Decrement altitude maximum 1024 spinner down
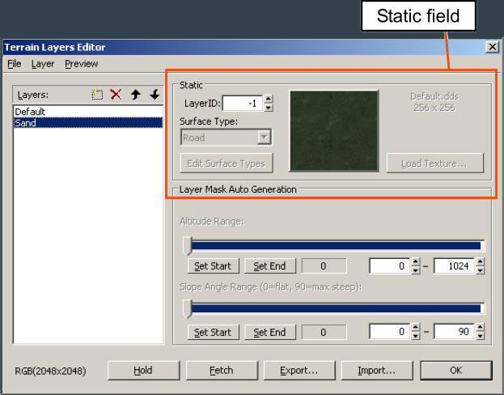The image size is (504, 395). coord(481,270)
